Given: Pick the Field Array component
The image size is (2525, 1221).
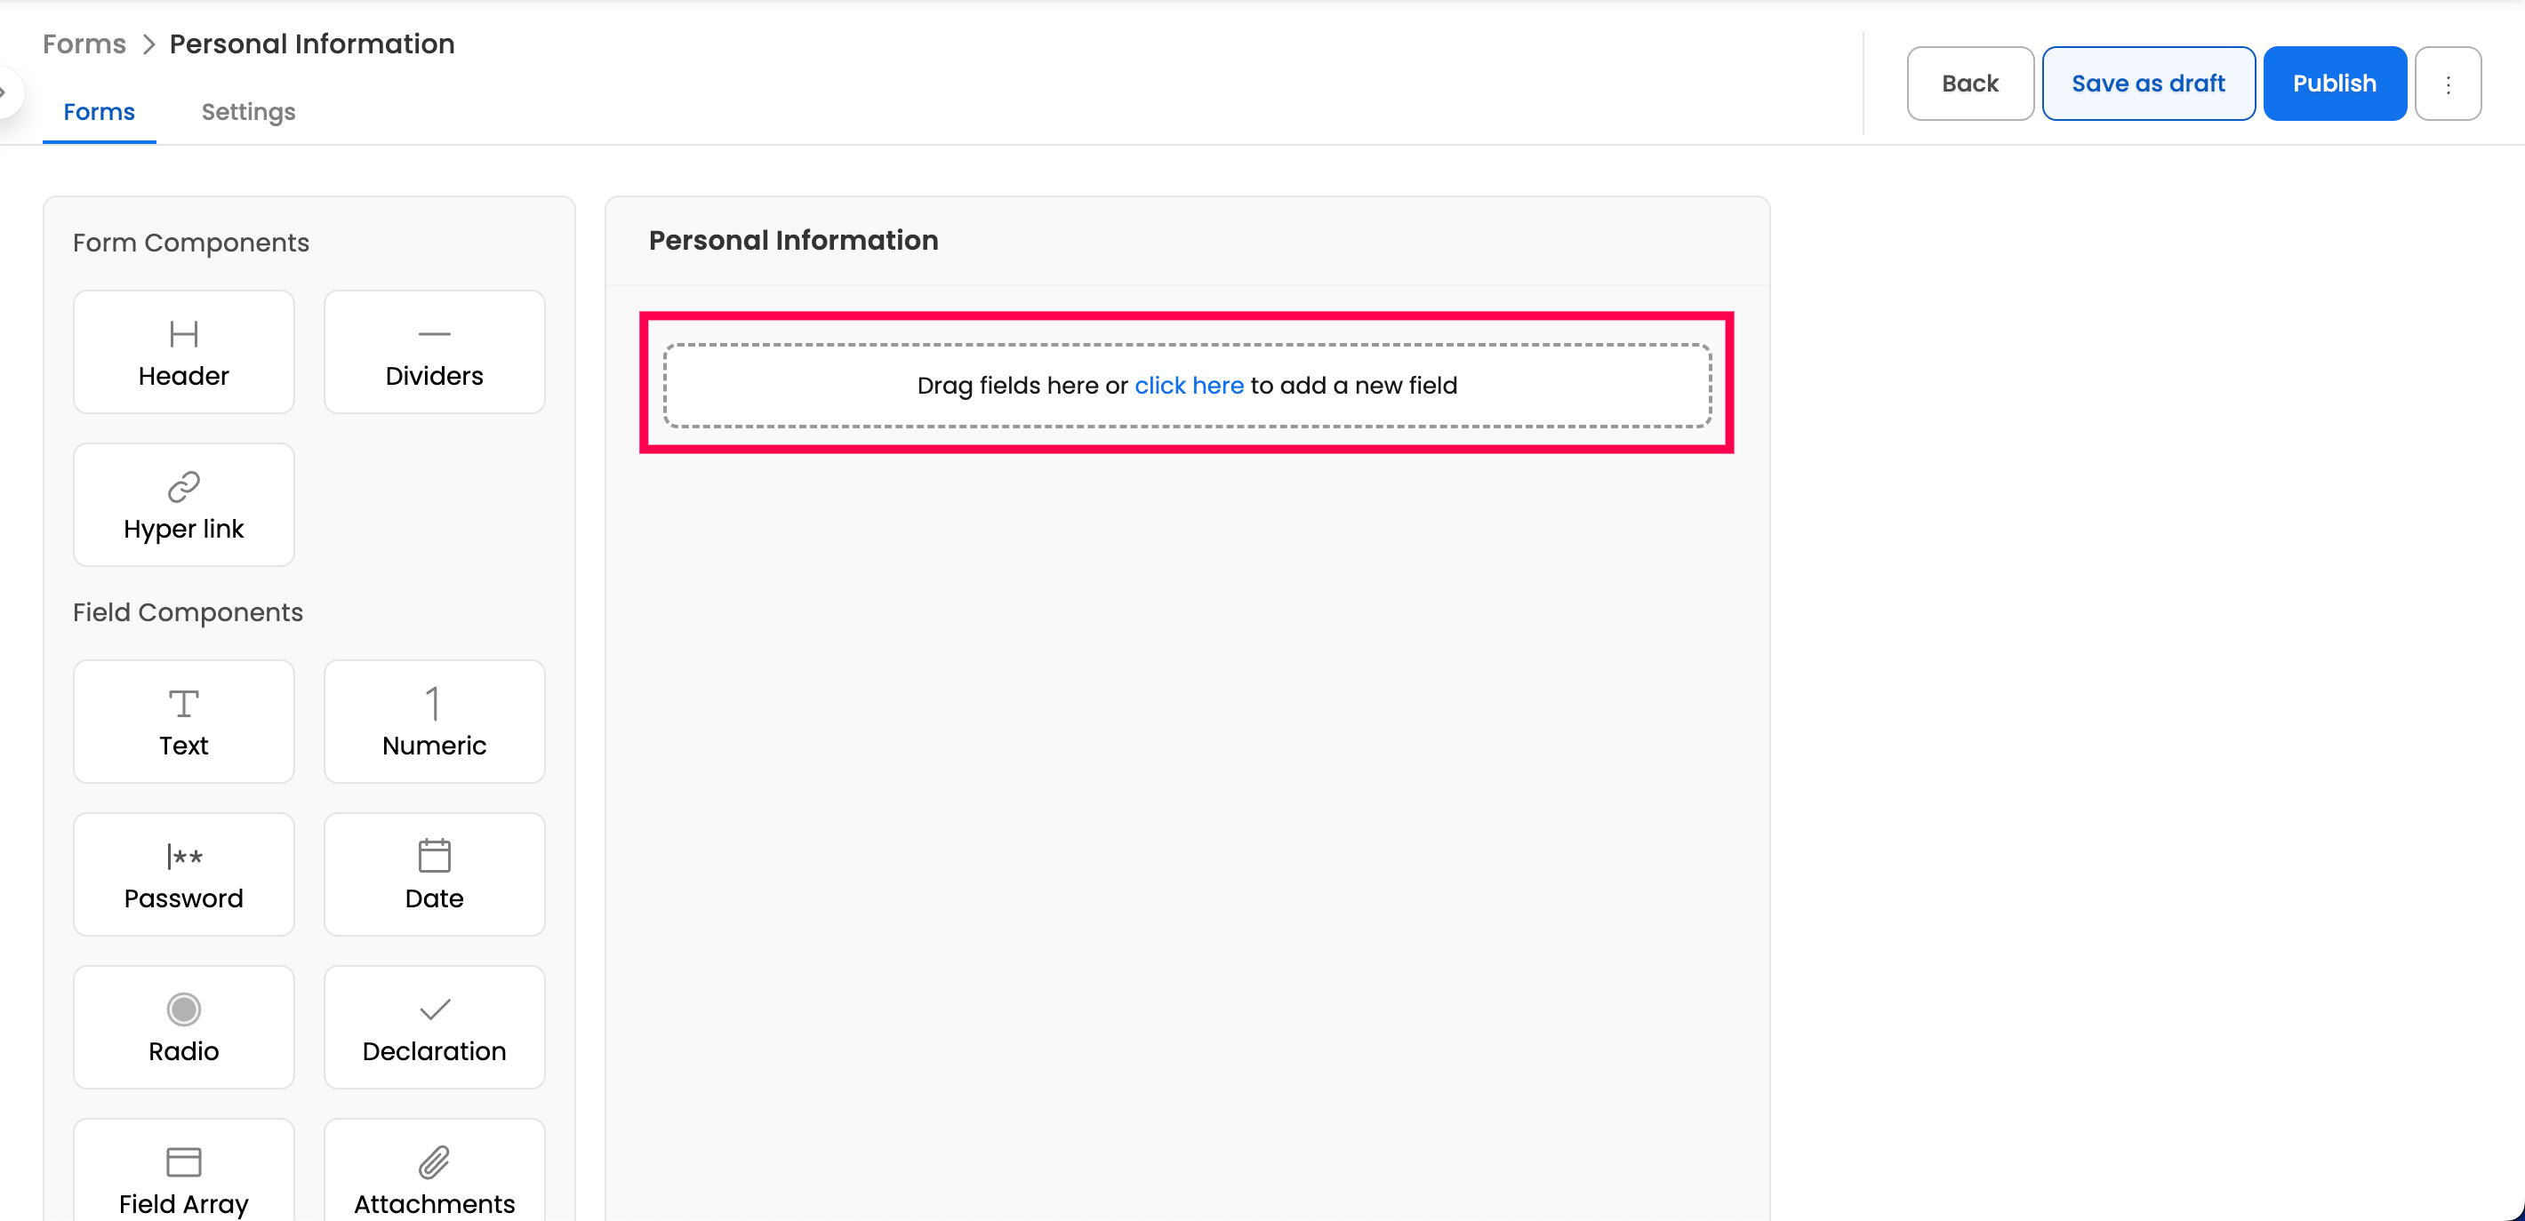Looking at the screenshot, I should coord(183,1176).
